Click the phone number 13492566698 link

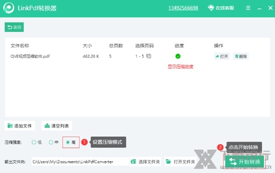point(183,8)
